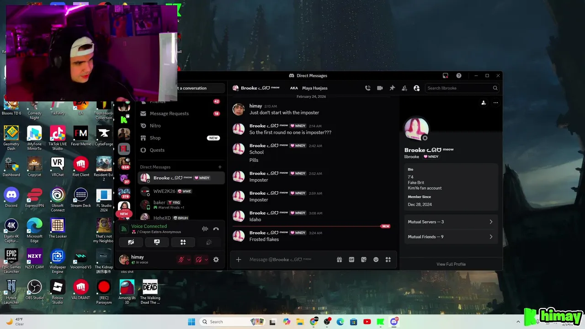
Task: Show hidden system tray icons chevron
Action: (518, 322)
